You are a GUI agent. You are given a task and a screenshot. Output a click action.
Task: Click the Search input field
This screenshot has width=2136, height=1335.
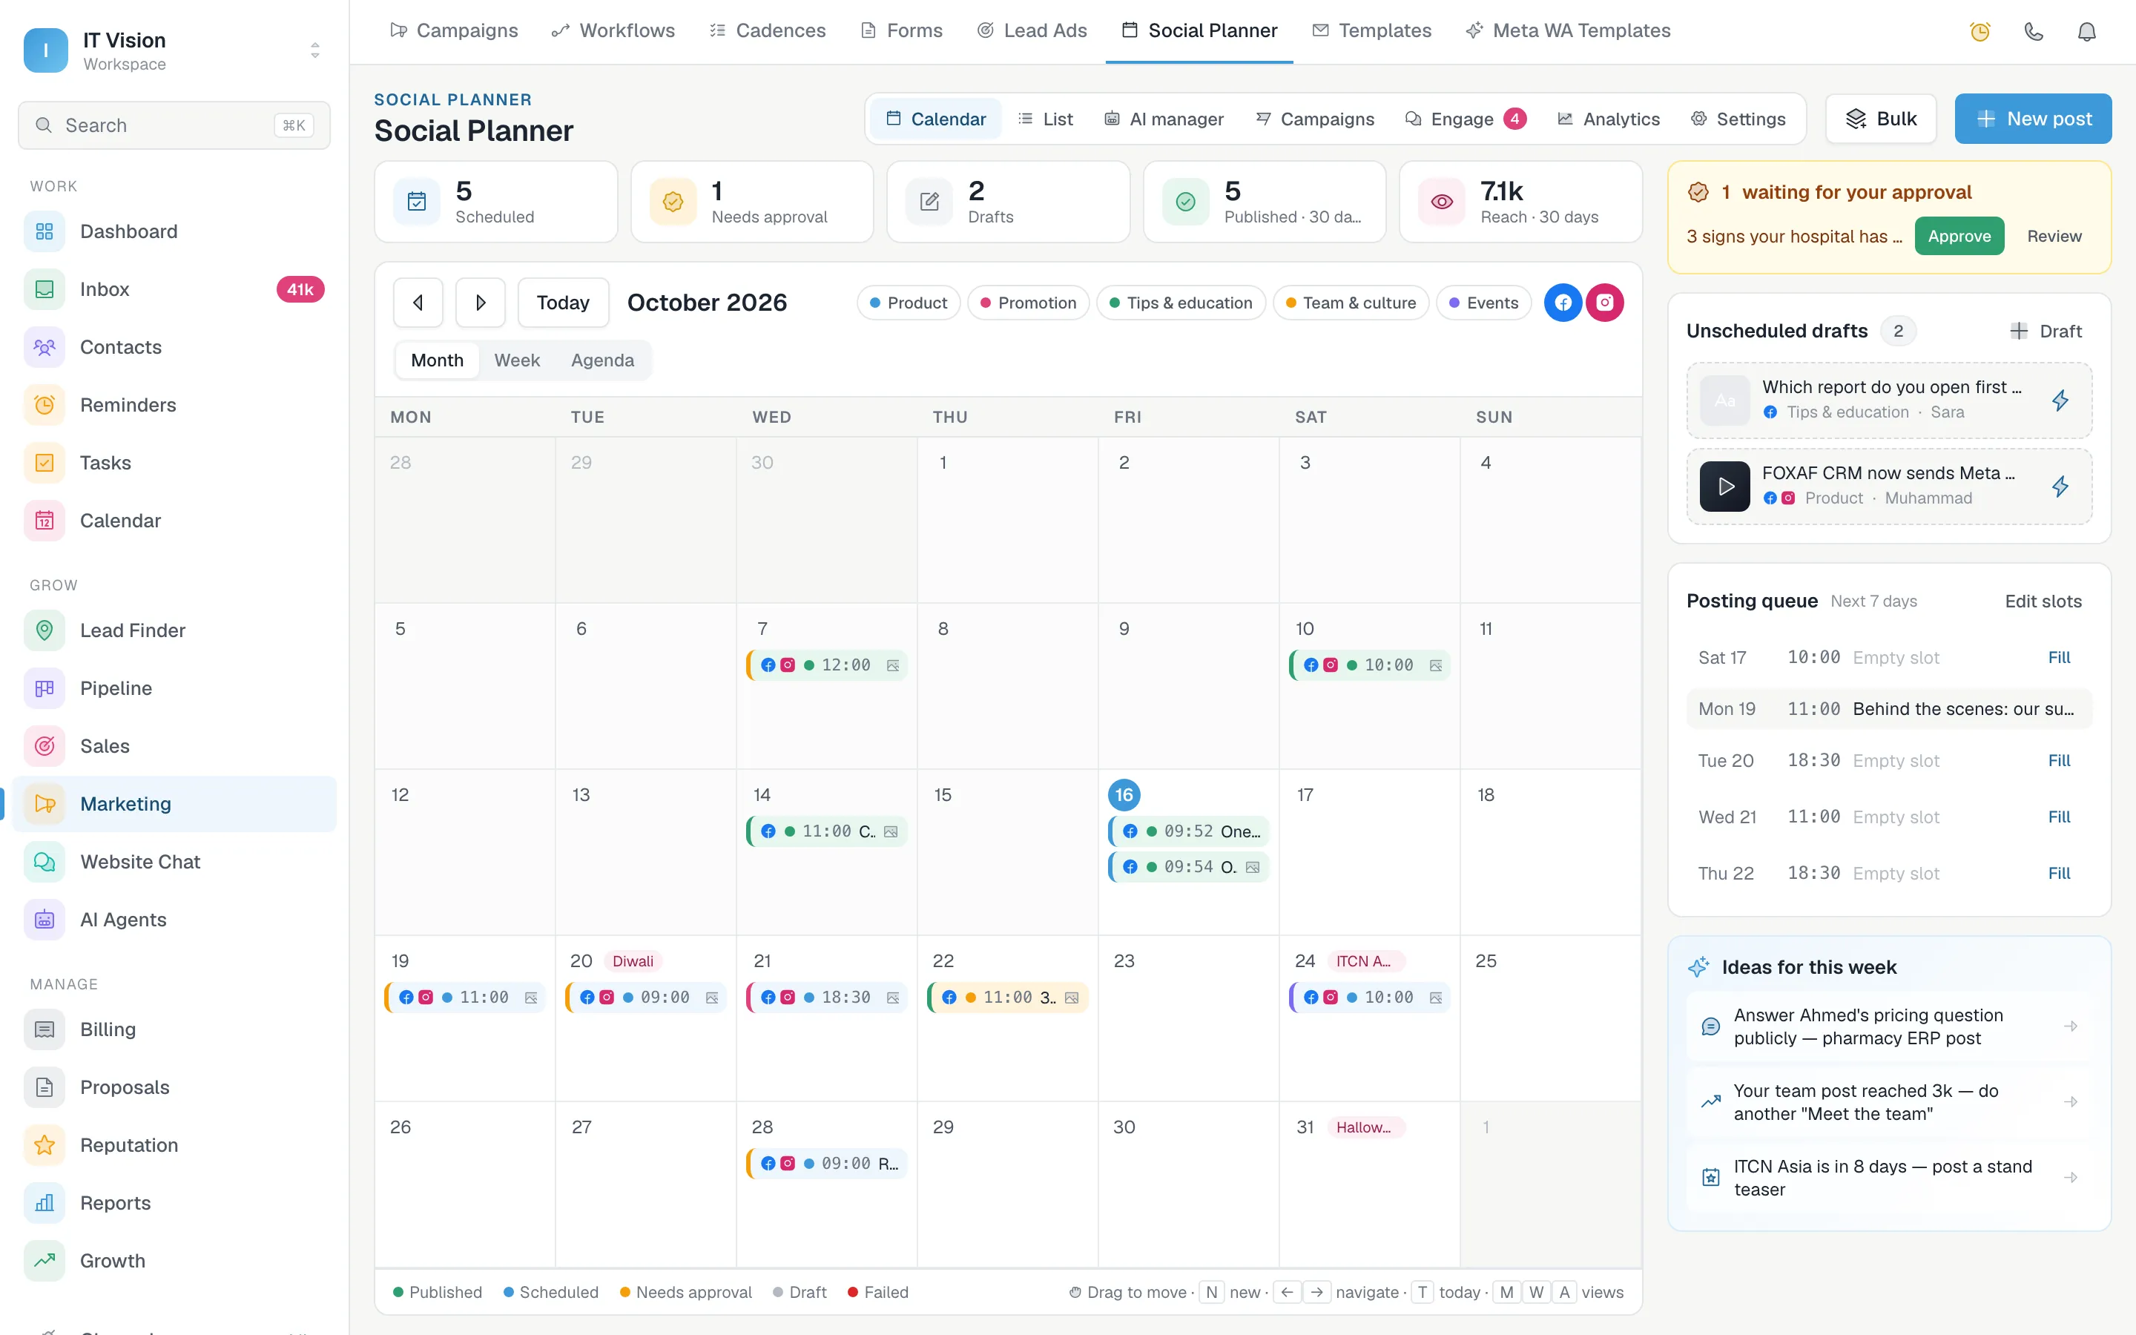click(175, 125)
